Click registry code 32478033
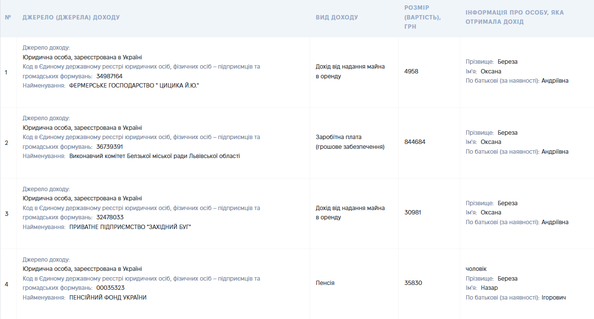 [110, 217]
